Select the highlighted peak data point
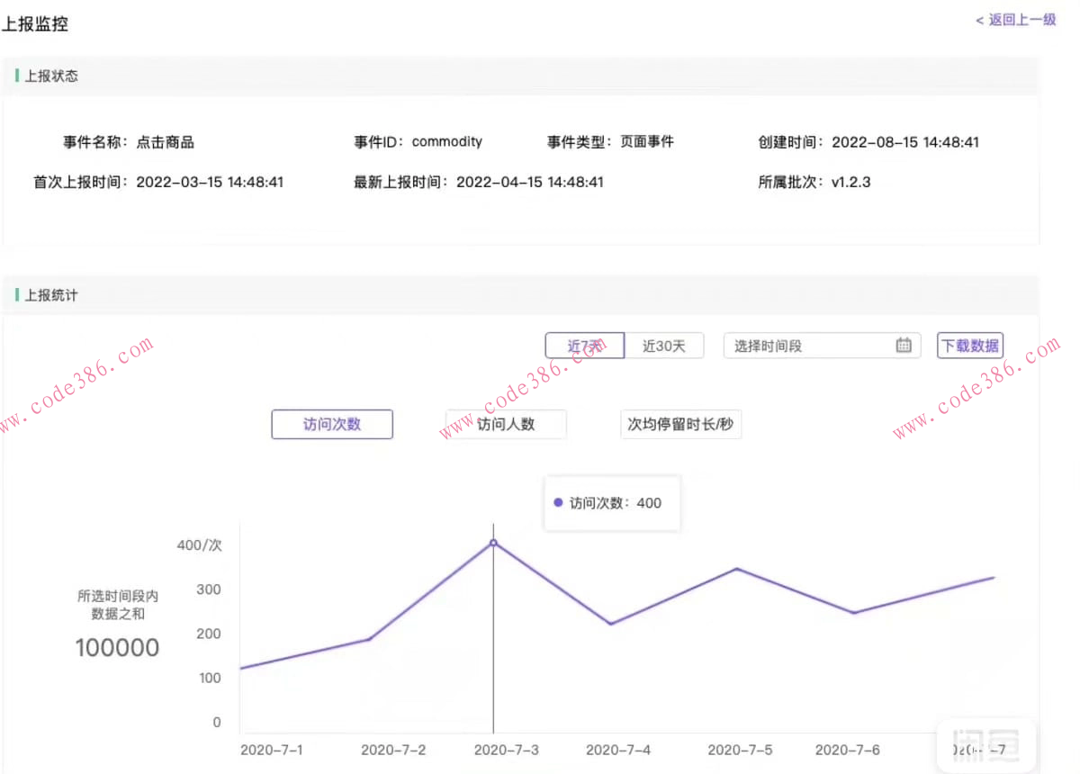 [x=493, y=543]
